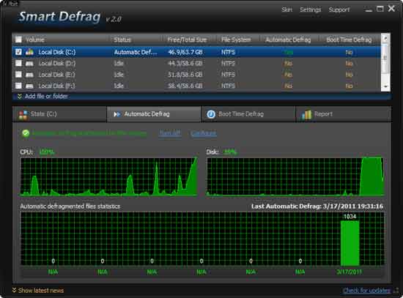Open the State (C:) tab

coord(59,114)
